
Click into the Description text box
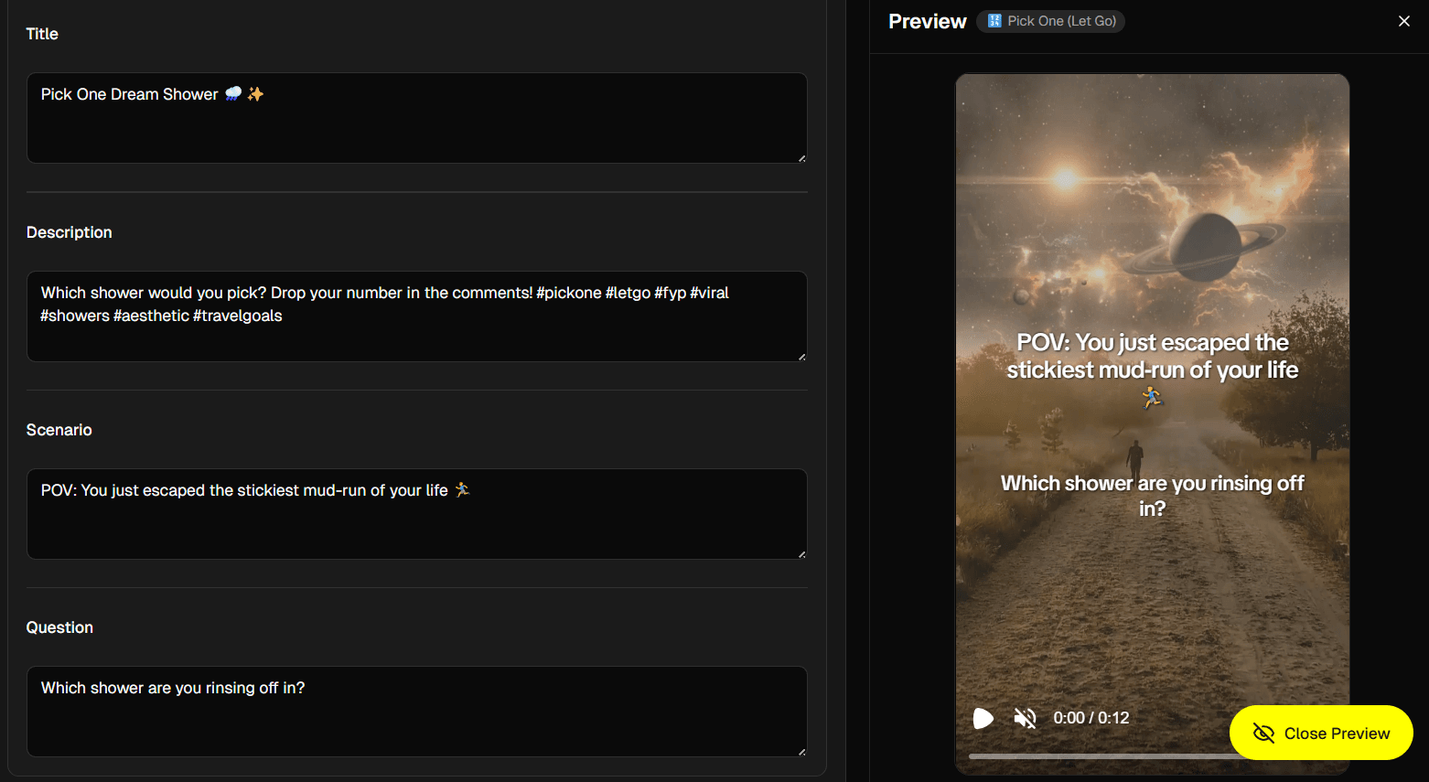point(416,316)
